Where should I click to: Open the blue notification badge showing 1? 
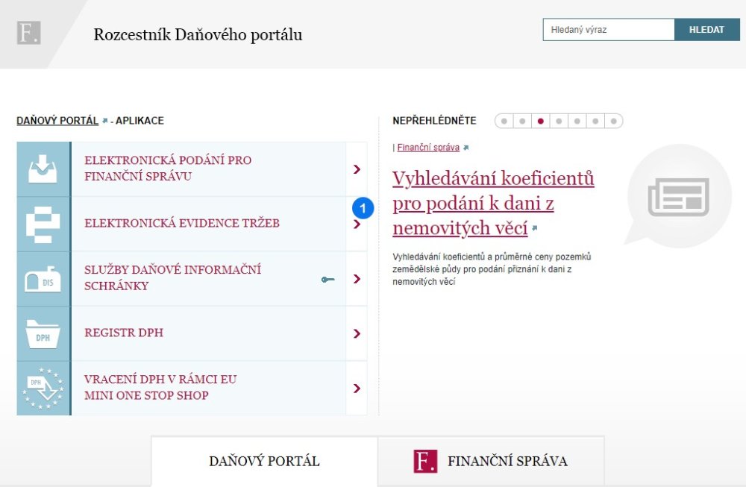coord(362,208)
